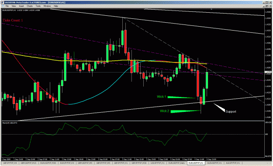
Task: Open the File menu
Action: pos(7,6)
